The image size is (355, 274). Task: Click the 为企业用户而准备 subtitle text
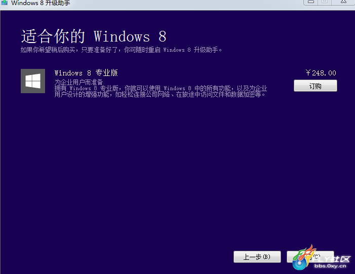coord(78,82)
